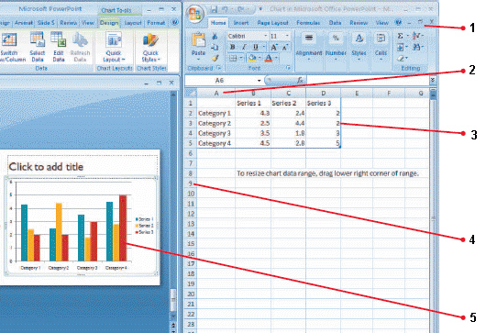Click the Cut scissors icon
Image resolution: width=486 pixels, height=333 pixels.
(x=215, y=37)
